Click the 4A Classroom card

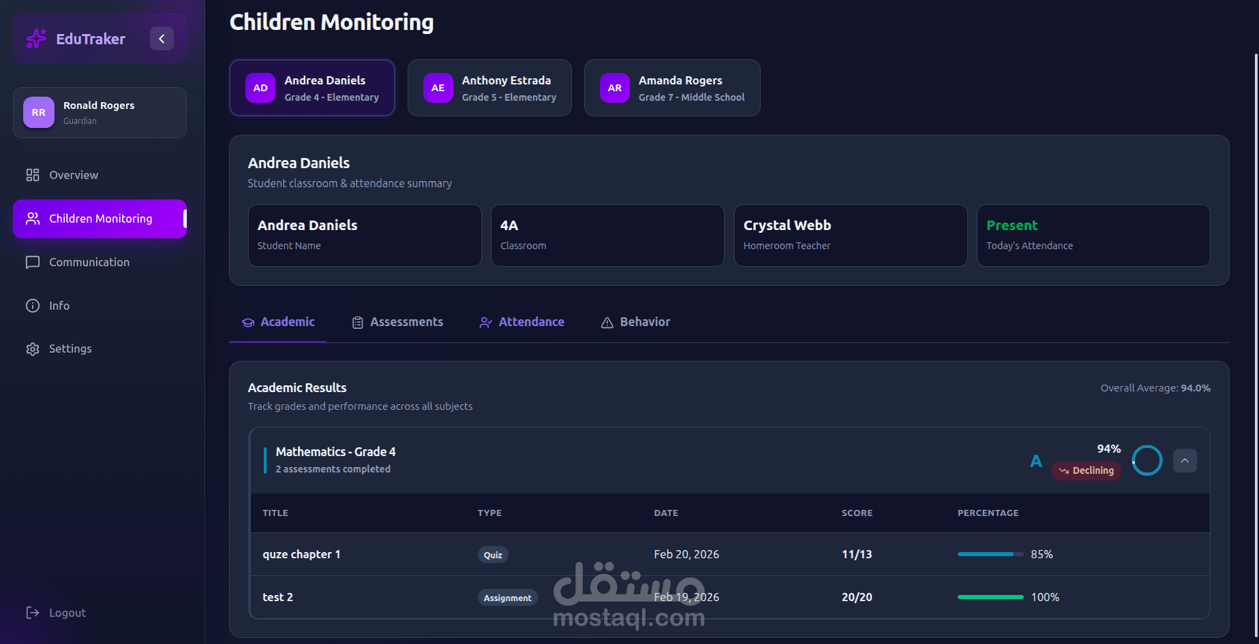pos(607,236)
